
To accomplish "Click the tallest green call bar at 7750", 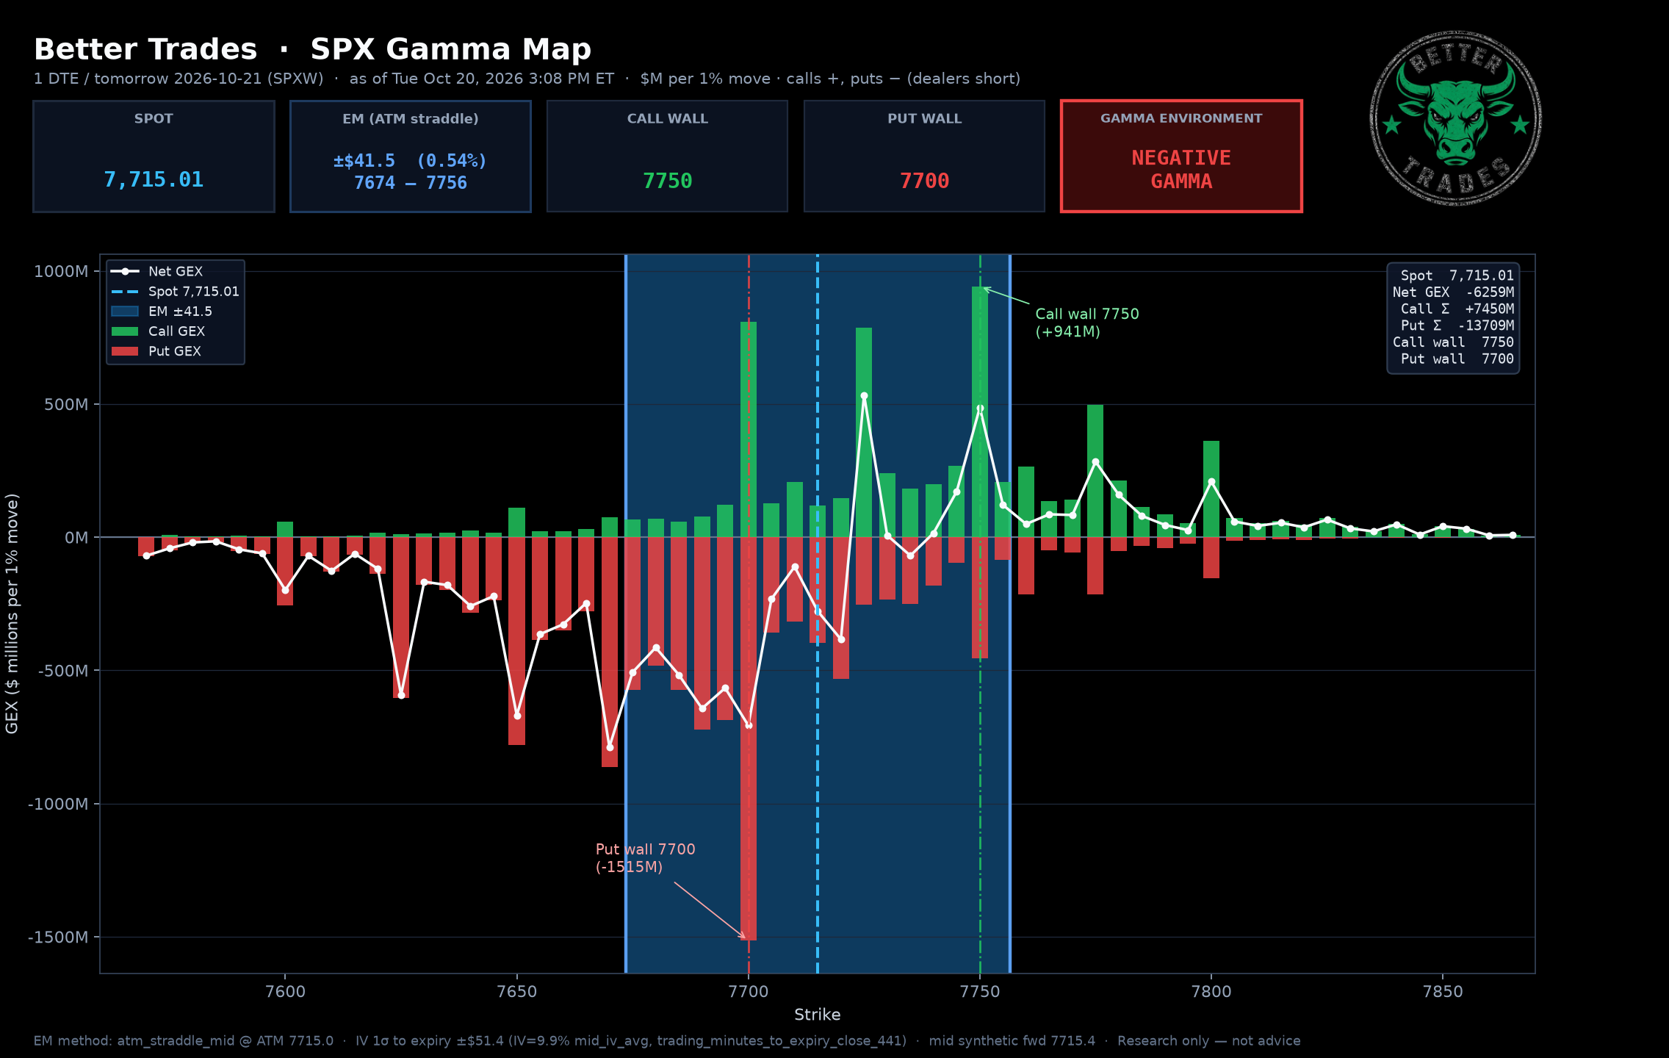I will pos(980,411).
